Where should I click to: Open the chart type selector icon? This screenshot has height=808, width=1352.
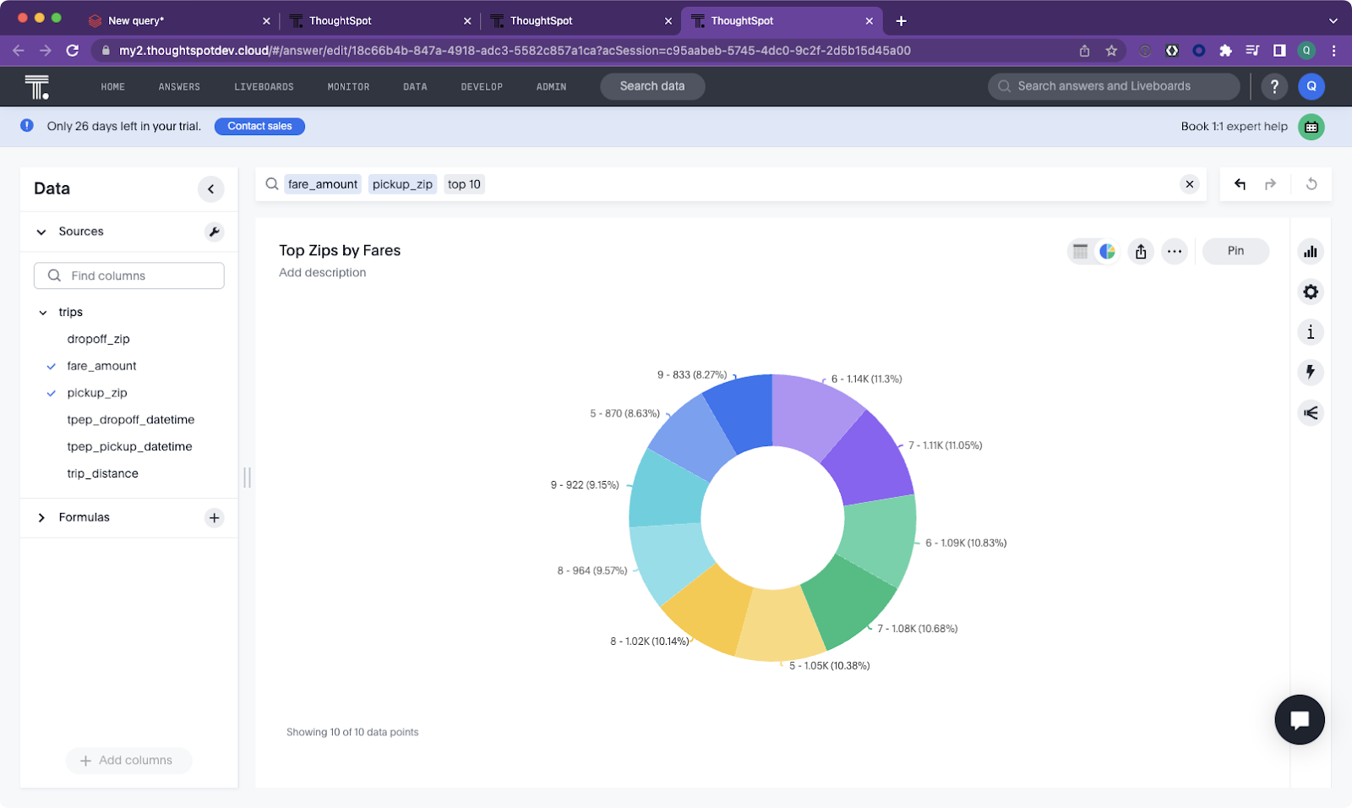click(x=1310, y=252)
